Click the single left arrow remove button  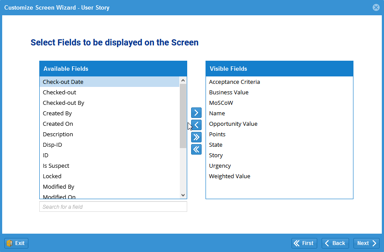(196, 125)
